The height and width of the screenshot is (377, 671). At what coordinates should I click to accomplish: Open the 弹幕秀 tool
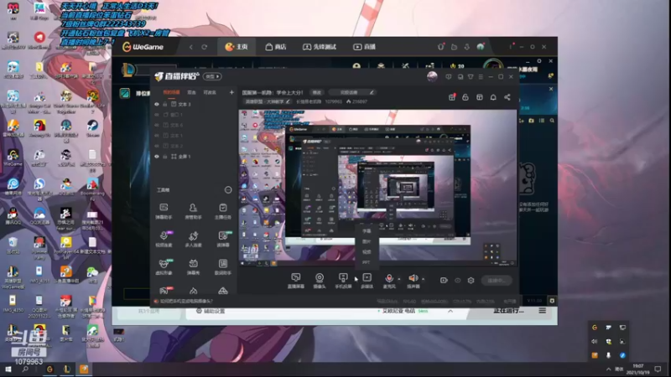[x=193, y=267]
